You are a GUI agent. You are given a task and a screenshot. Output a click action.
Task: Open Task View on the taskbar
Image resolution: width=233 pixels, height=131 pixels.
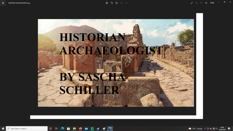[56, 129]
